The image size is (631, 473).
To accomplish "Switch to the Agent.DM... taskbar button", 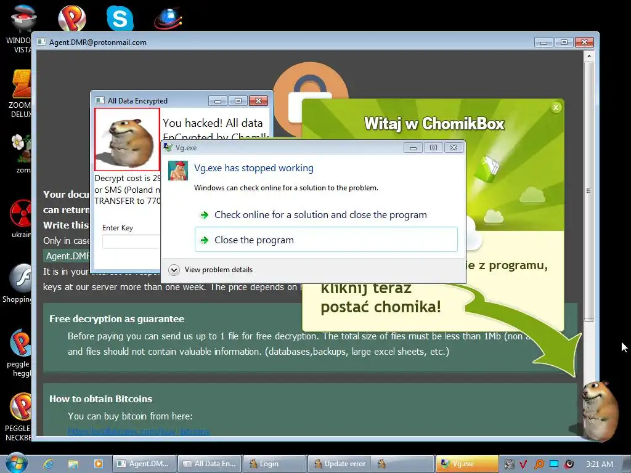I will 144,464.
